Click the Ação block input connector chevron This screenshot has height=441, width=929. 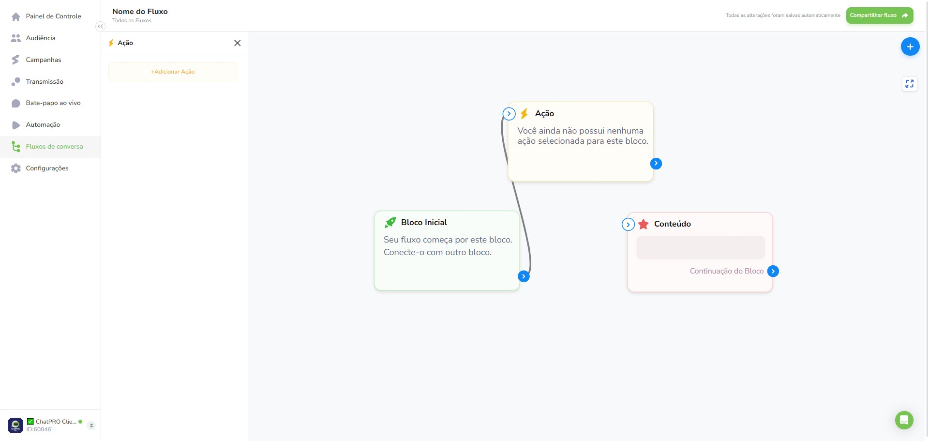pos(509,114)
